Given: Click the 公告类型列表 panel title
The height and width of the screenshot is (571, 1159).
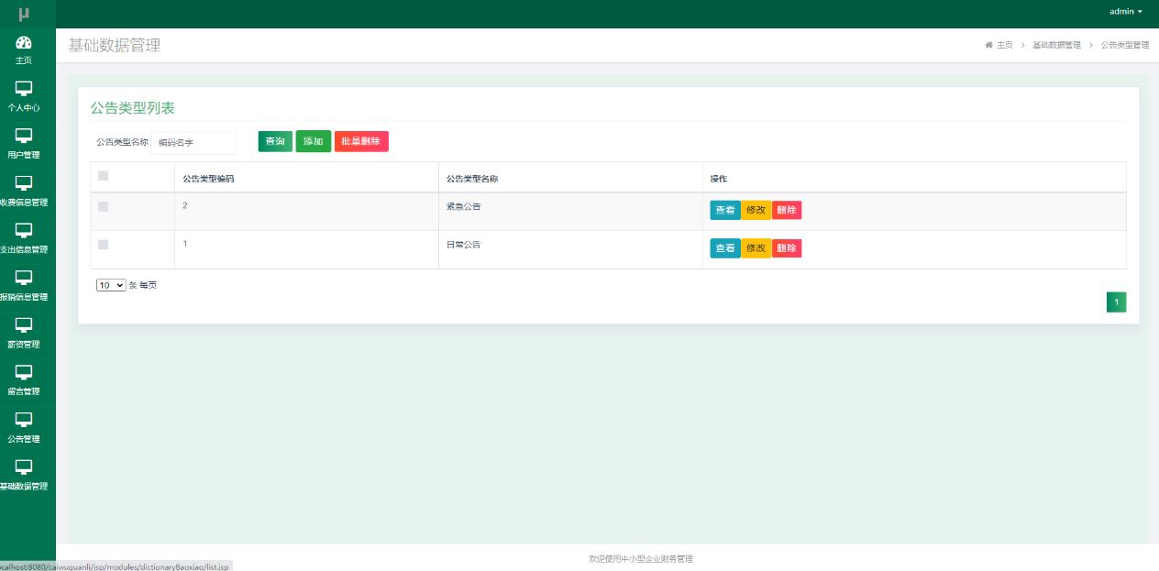Looking at the screenshot, I should click(x=132, y=108).
